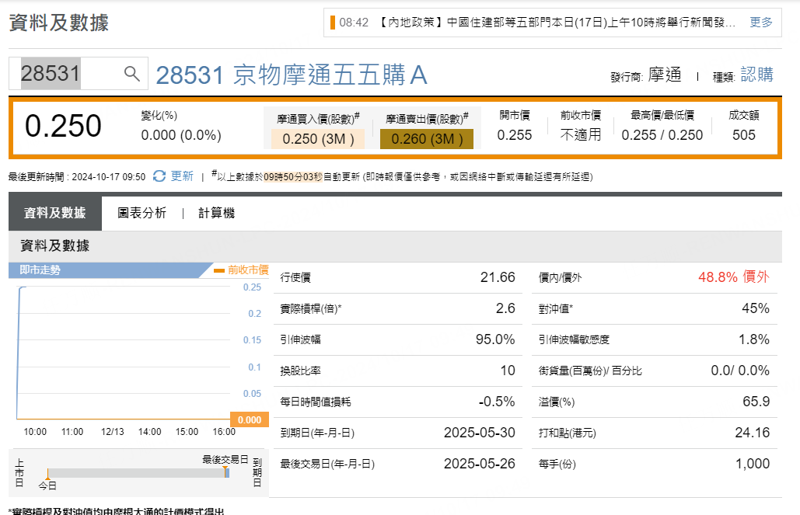Click the 每手 value 1,000
The width and height of the screenshot is (800, 515).
(753, 464)
